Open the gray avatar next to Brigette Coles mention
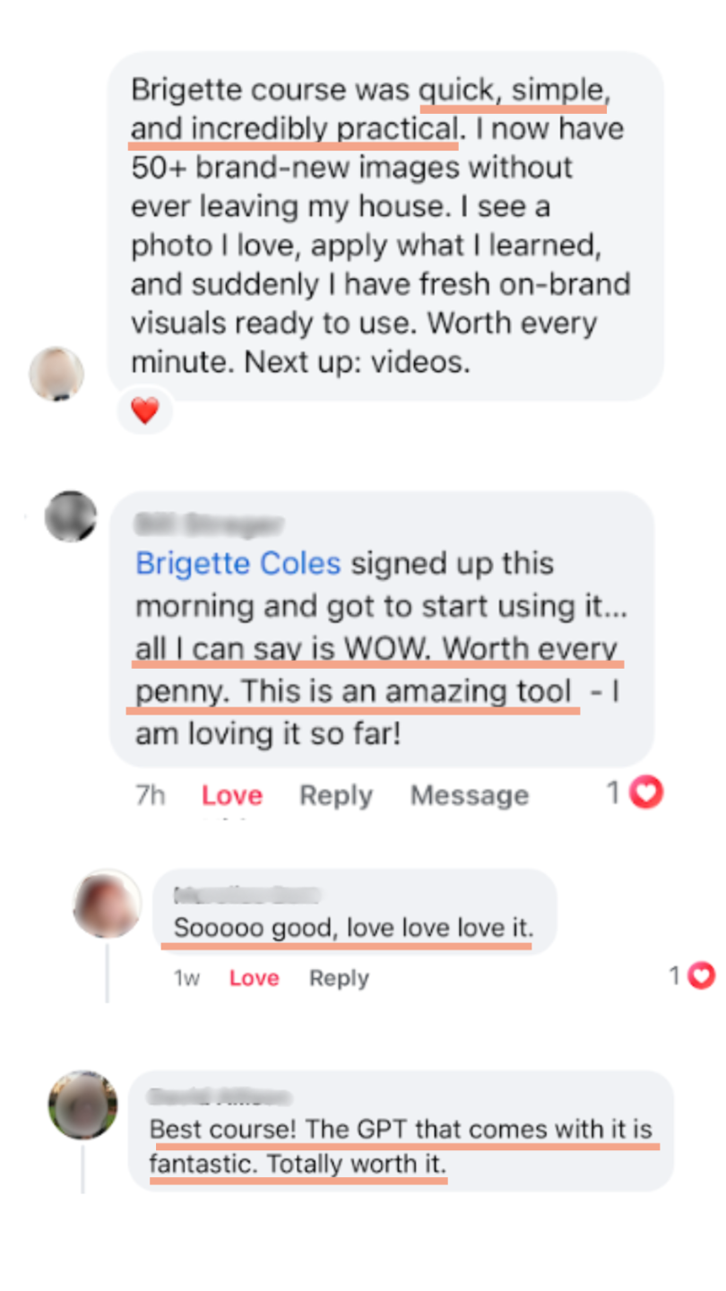The height and width of the screenshot is (1291, 726). (x=71, y=516)
